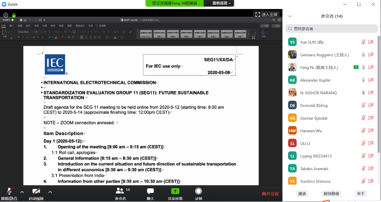381x202 pixels.
Task: Click Yue SUN's muted microphone icon
Action: click(363, 42)
